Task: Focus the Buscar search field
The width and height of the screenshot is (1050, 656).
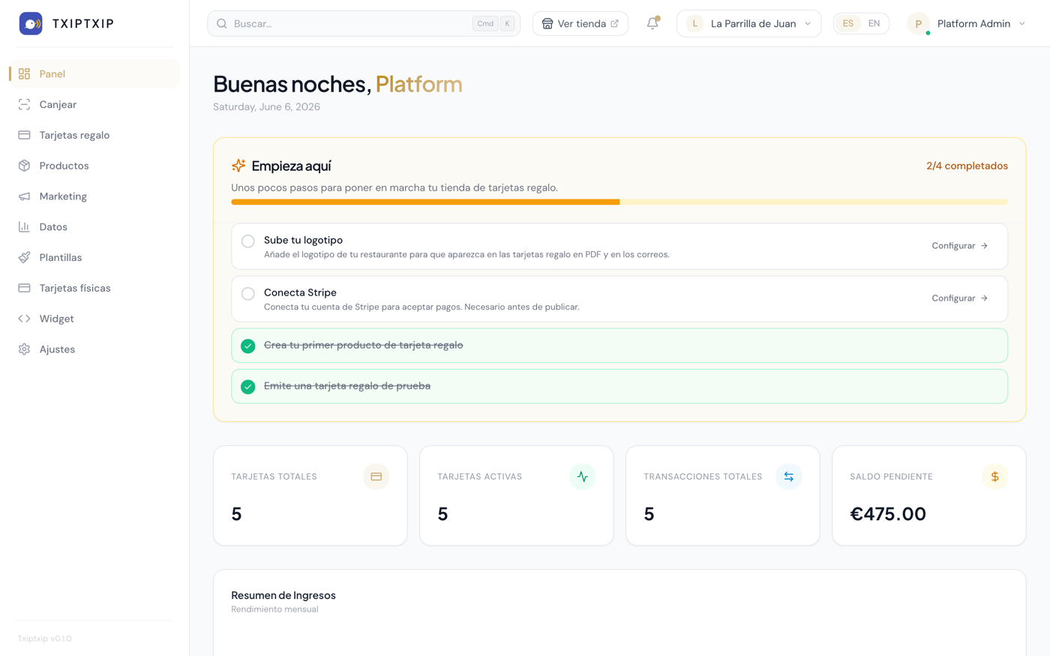Action: pos(364,23)
